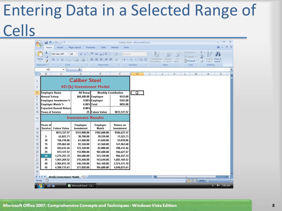The image size is (282, 211).
Task: Open the Insert ribbon tab
Action: tap(60, 47)
